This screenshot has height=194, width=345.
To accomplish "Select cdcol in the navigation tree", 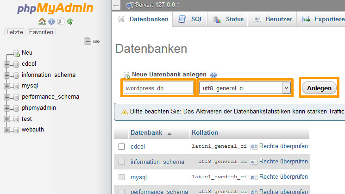I will (x=29, y=64).
